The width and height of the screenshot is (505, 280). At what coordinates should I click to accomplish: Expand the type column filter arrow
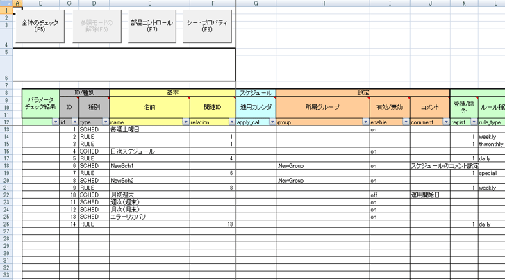[105, 122]
